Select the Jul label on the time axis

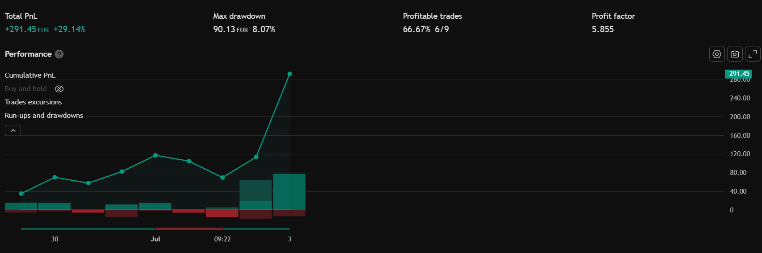coord(155,239)
